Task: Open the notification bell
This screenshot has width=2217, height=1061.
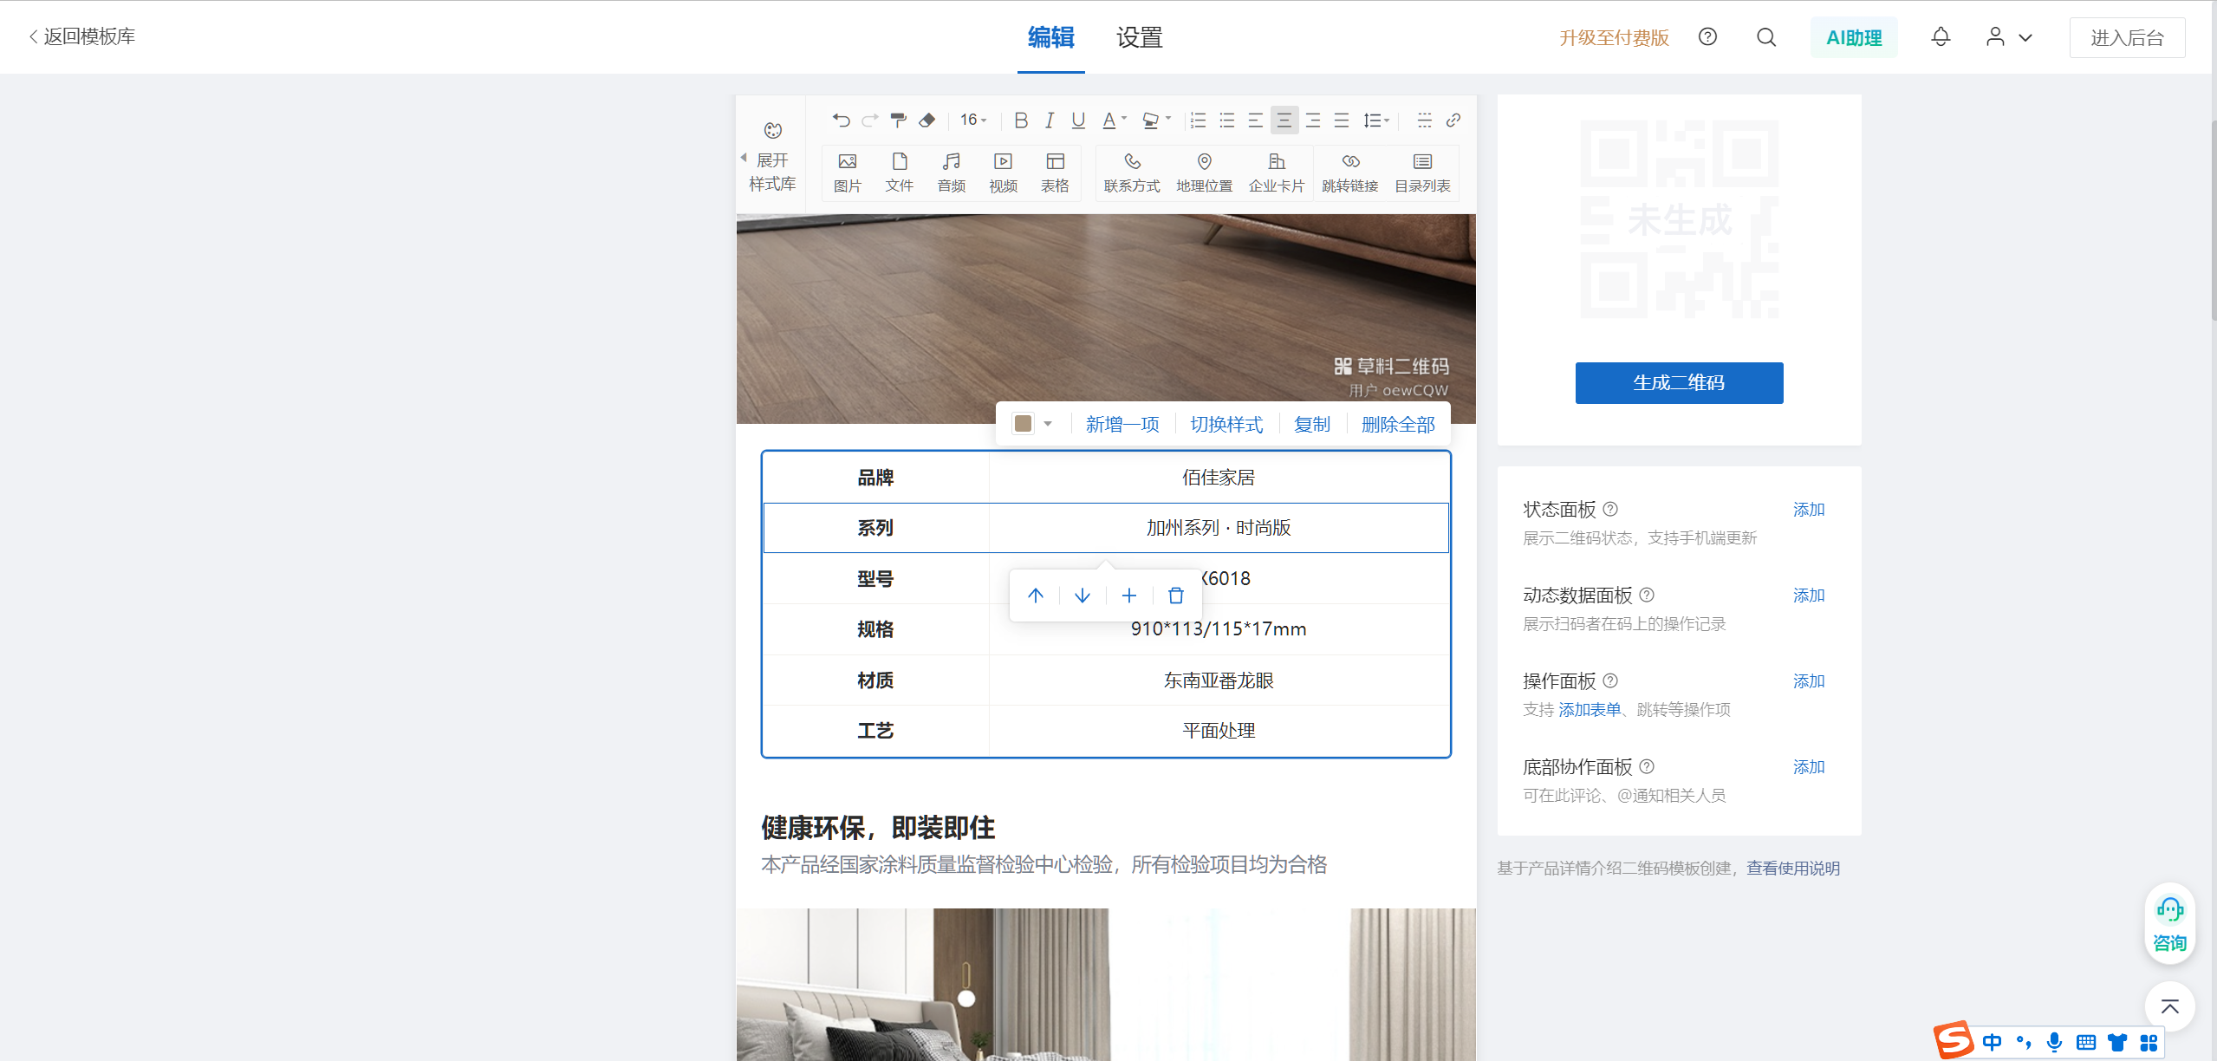Action: click(x=1941, y=37)
